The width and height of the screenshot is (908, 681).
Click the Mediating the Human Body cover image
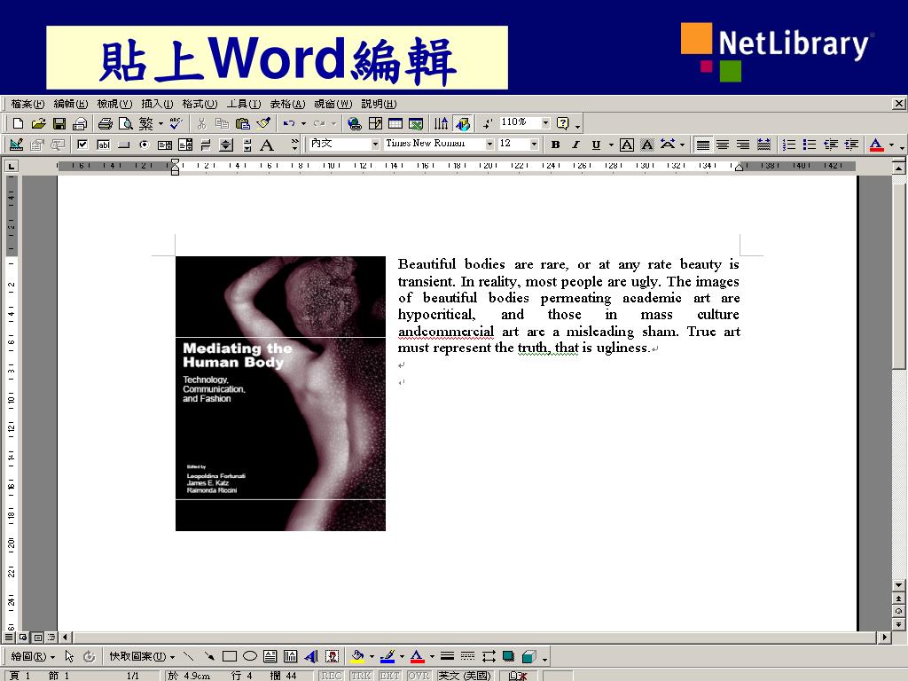(280, 393)
